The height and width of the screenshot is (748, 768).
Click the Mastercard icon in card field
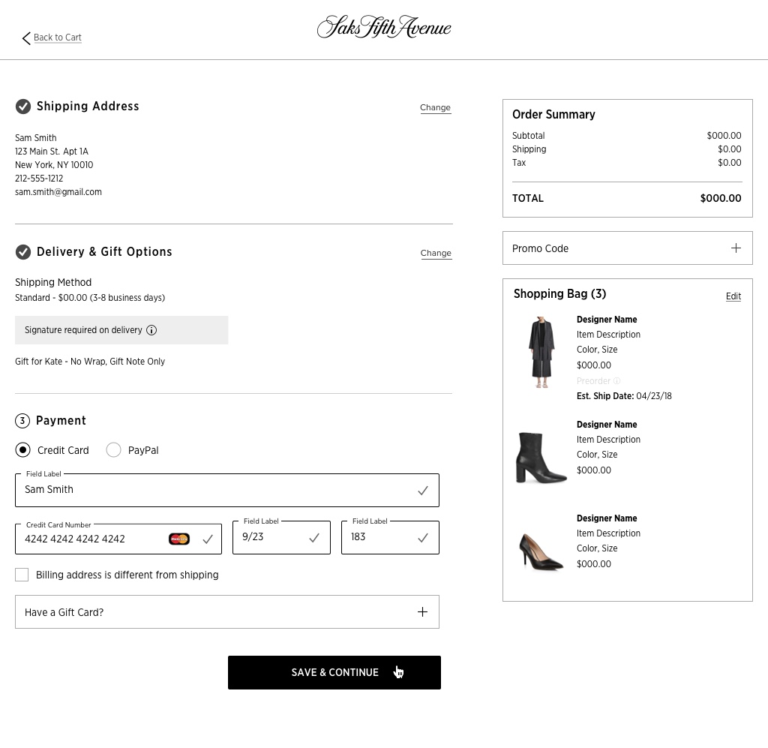point(179,539)
